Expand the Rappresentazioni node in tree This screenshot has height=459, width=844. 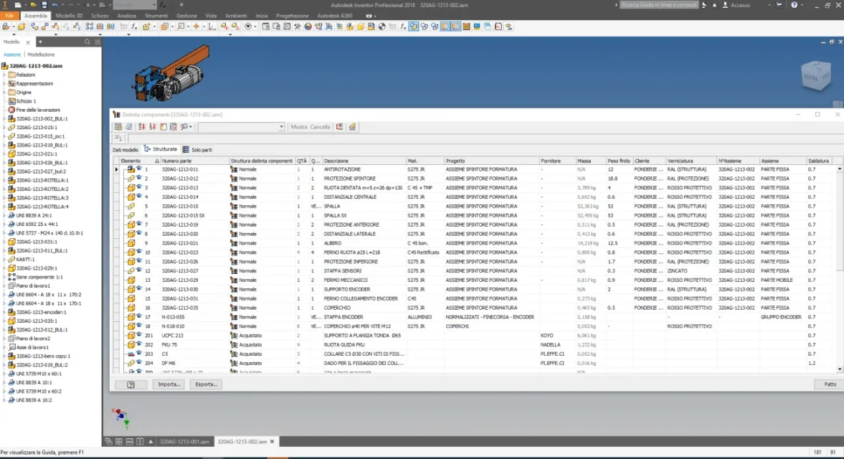coord(4,83)
